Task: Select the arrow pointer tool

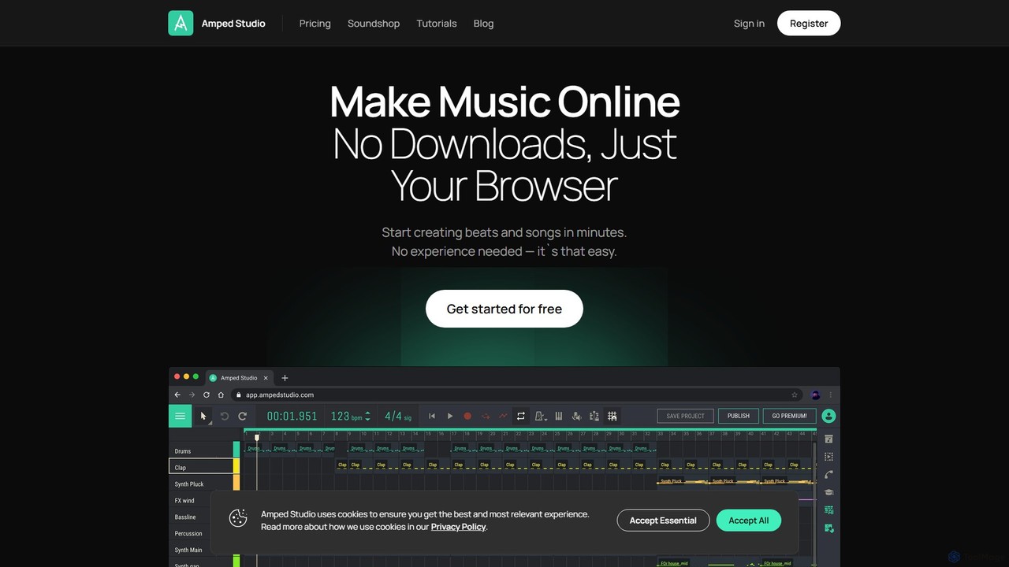Action: coord(203,416)
